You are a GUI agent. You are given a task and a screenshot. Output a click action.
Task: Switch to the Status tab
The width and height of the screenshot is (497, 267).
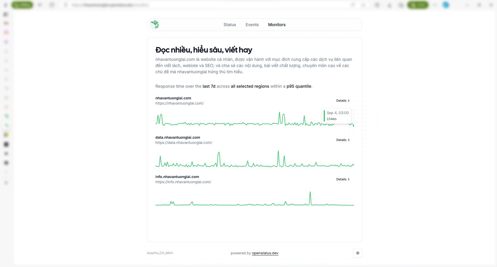230,25
